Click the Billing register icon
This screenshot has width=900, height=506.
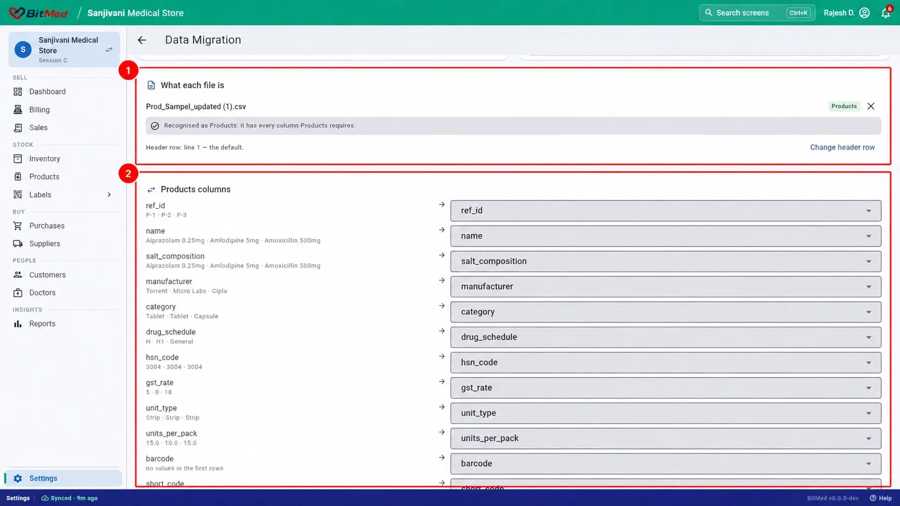pyautogui.click(x=18, y=109)
